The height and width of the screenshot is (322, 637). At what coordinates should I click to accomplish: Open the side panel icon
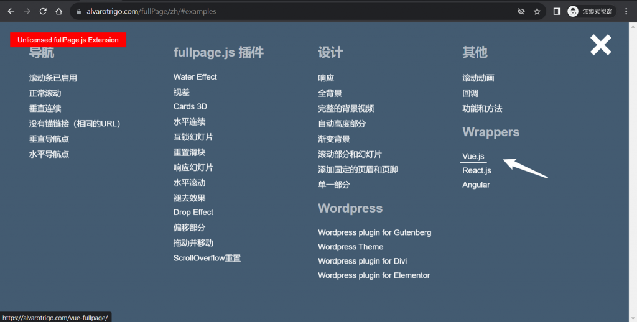557,11
